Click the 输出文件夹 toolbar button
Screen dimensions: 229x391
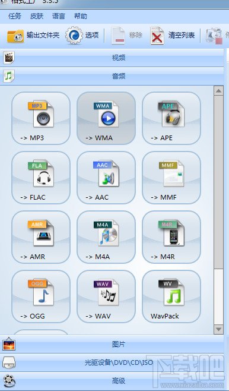(33, 36)
